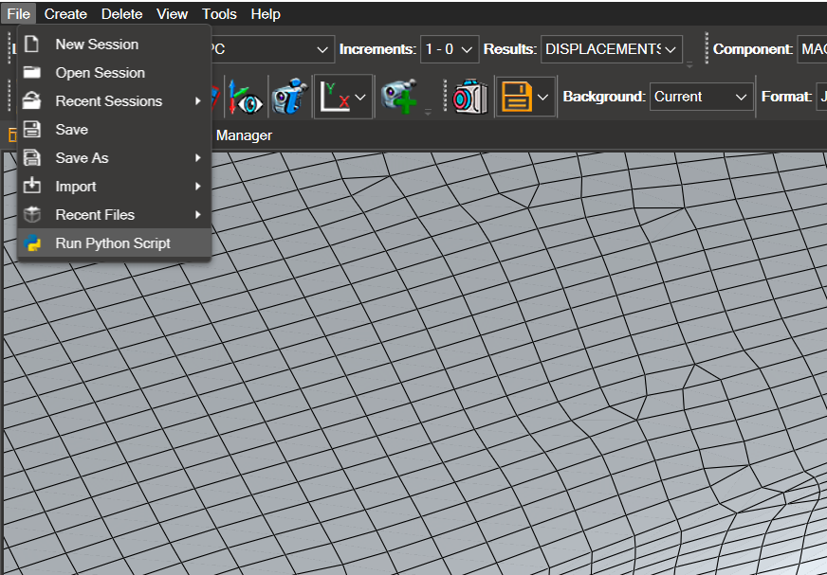Open the Create menu
Viewport: 827px width, 575px height.
(x=65, y=14)
